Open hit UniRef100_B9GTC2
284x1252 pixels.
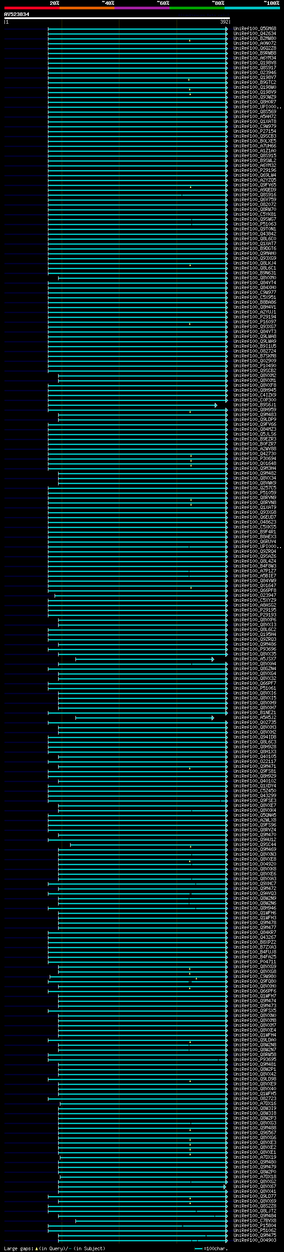click(255, 83)
